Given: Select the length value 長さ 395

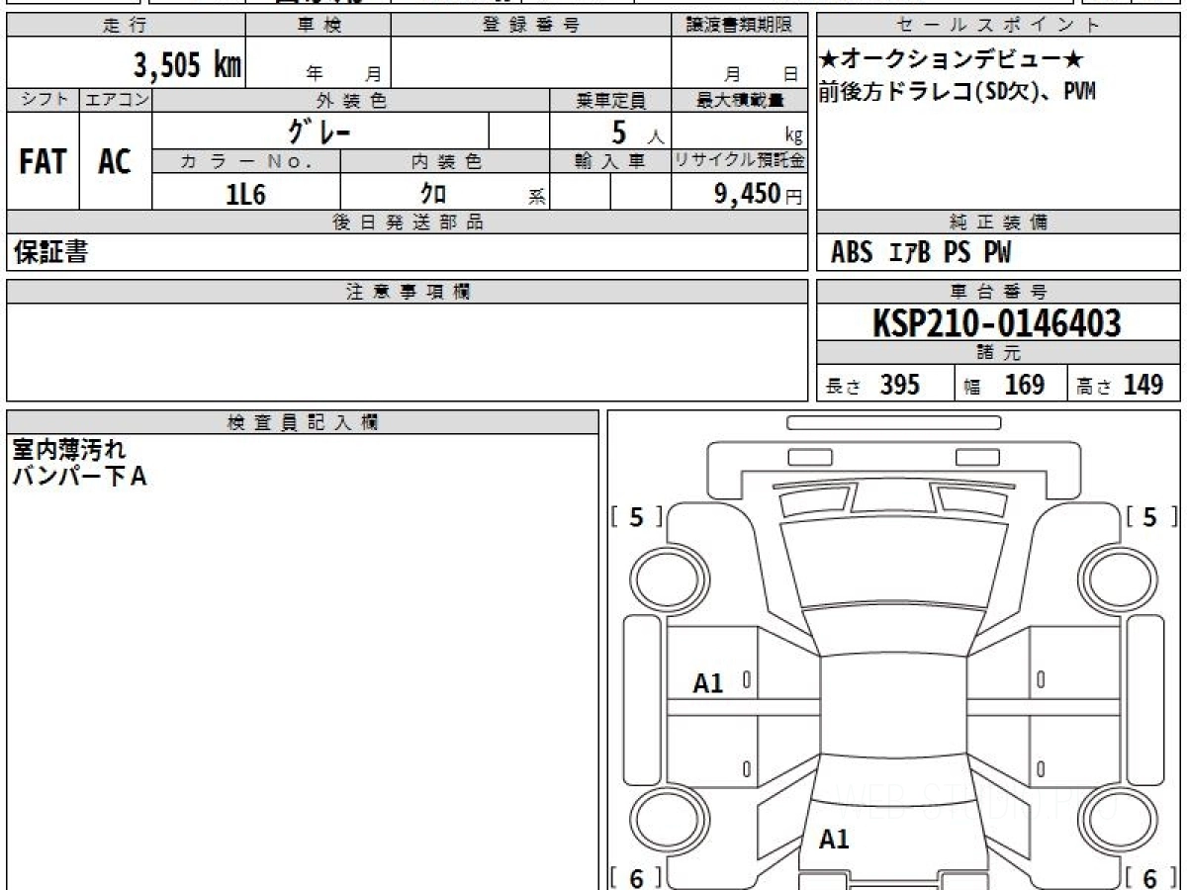Looking at the screenshot, I should click(873, 386).
